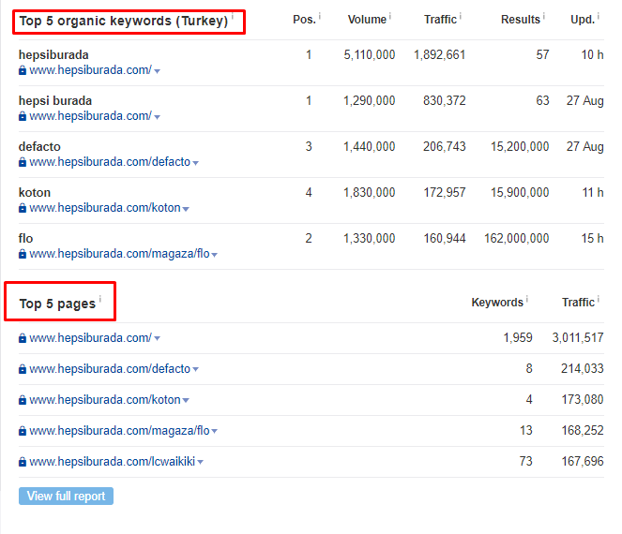
Task: Select the defacto keyword text
Action: 39,147
